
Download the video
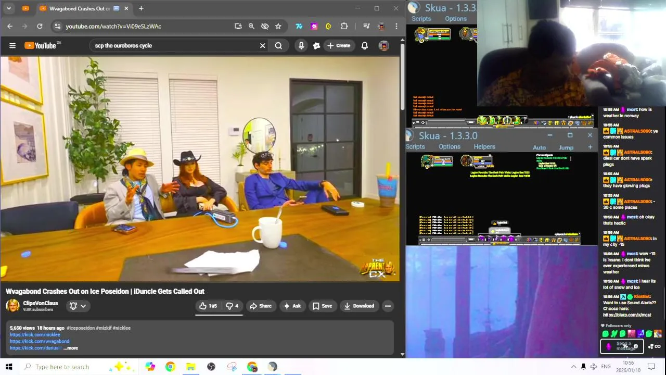359,306
